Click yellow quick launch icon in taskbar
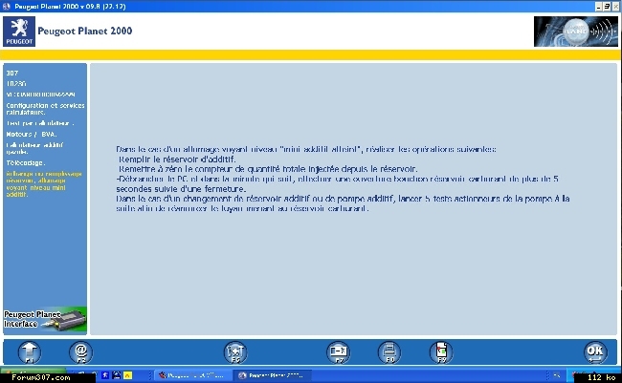622x383 pixels. tap(127, 375)
